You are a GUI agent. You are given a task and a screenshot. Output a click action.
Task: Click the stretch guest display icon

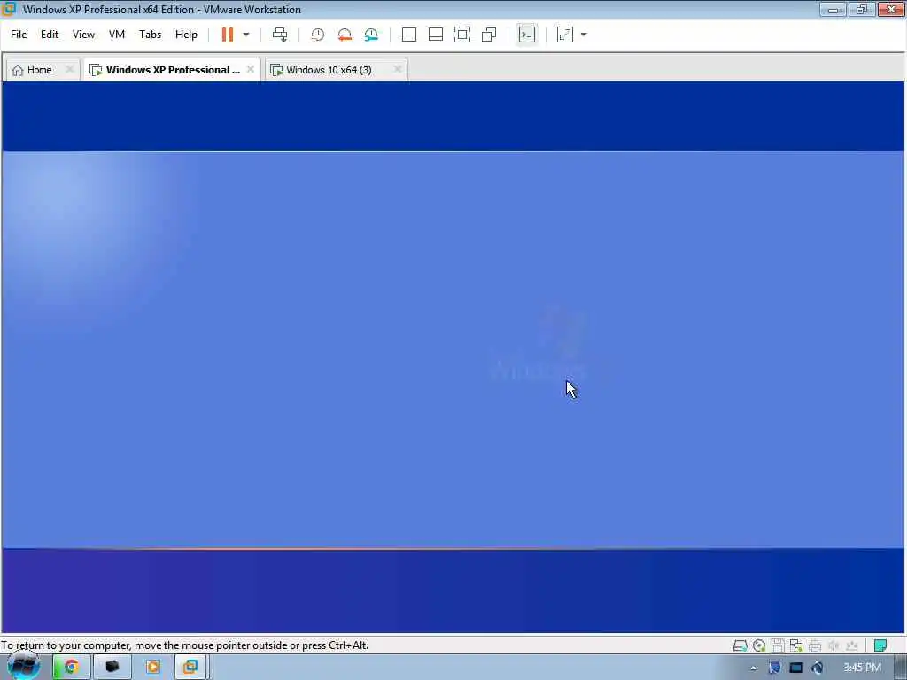point(564,35)
